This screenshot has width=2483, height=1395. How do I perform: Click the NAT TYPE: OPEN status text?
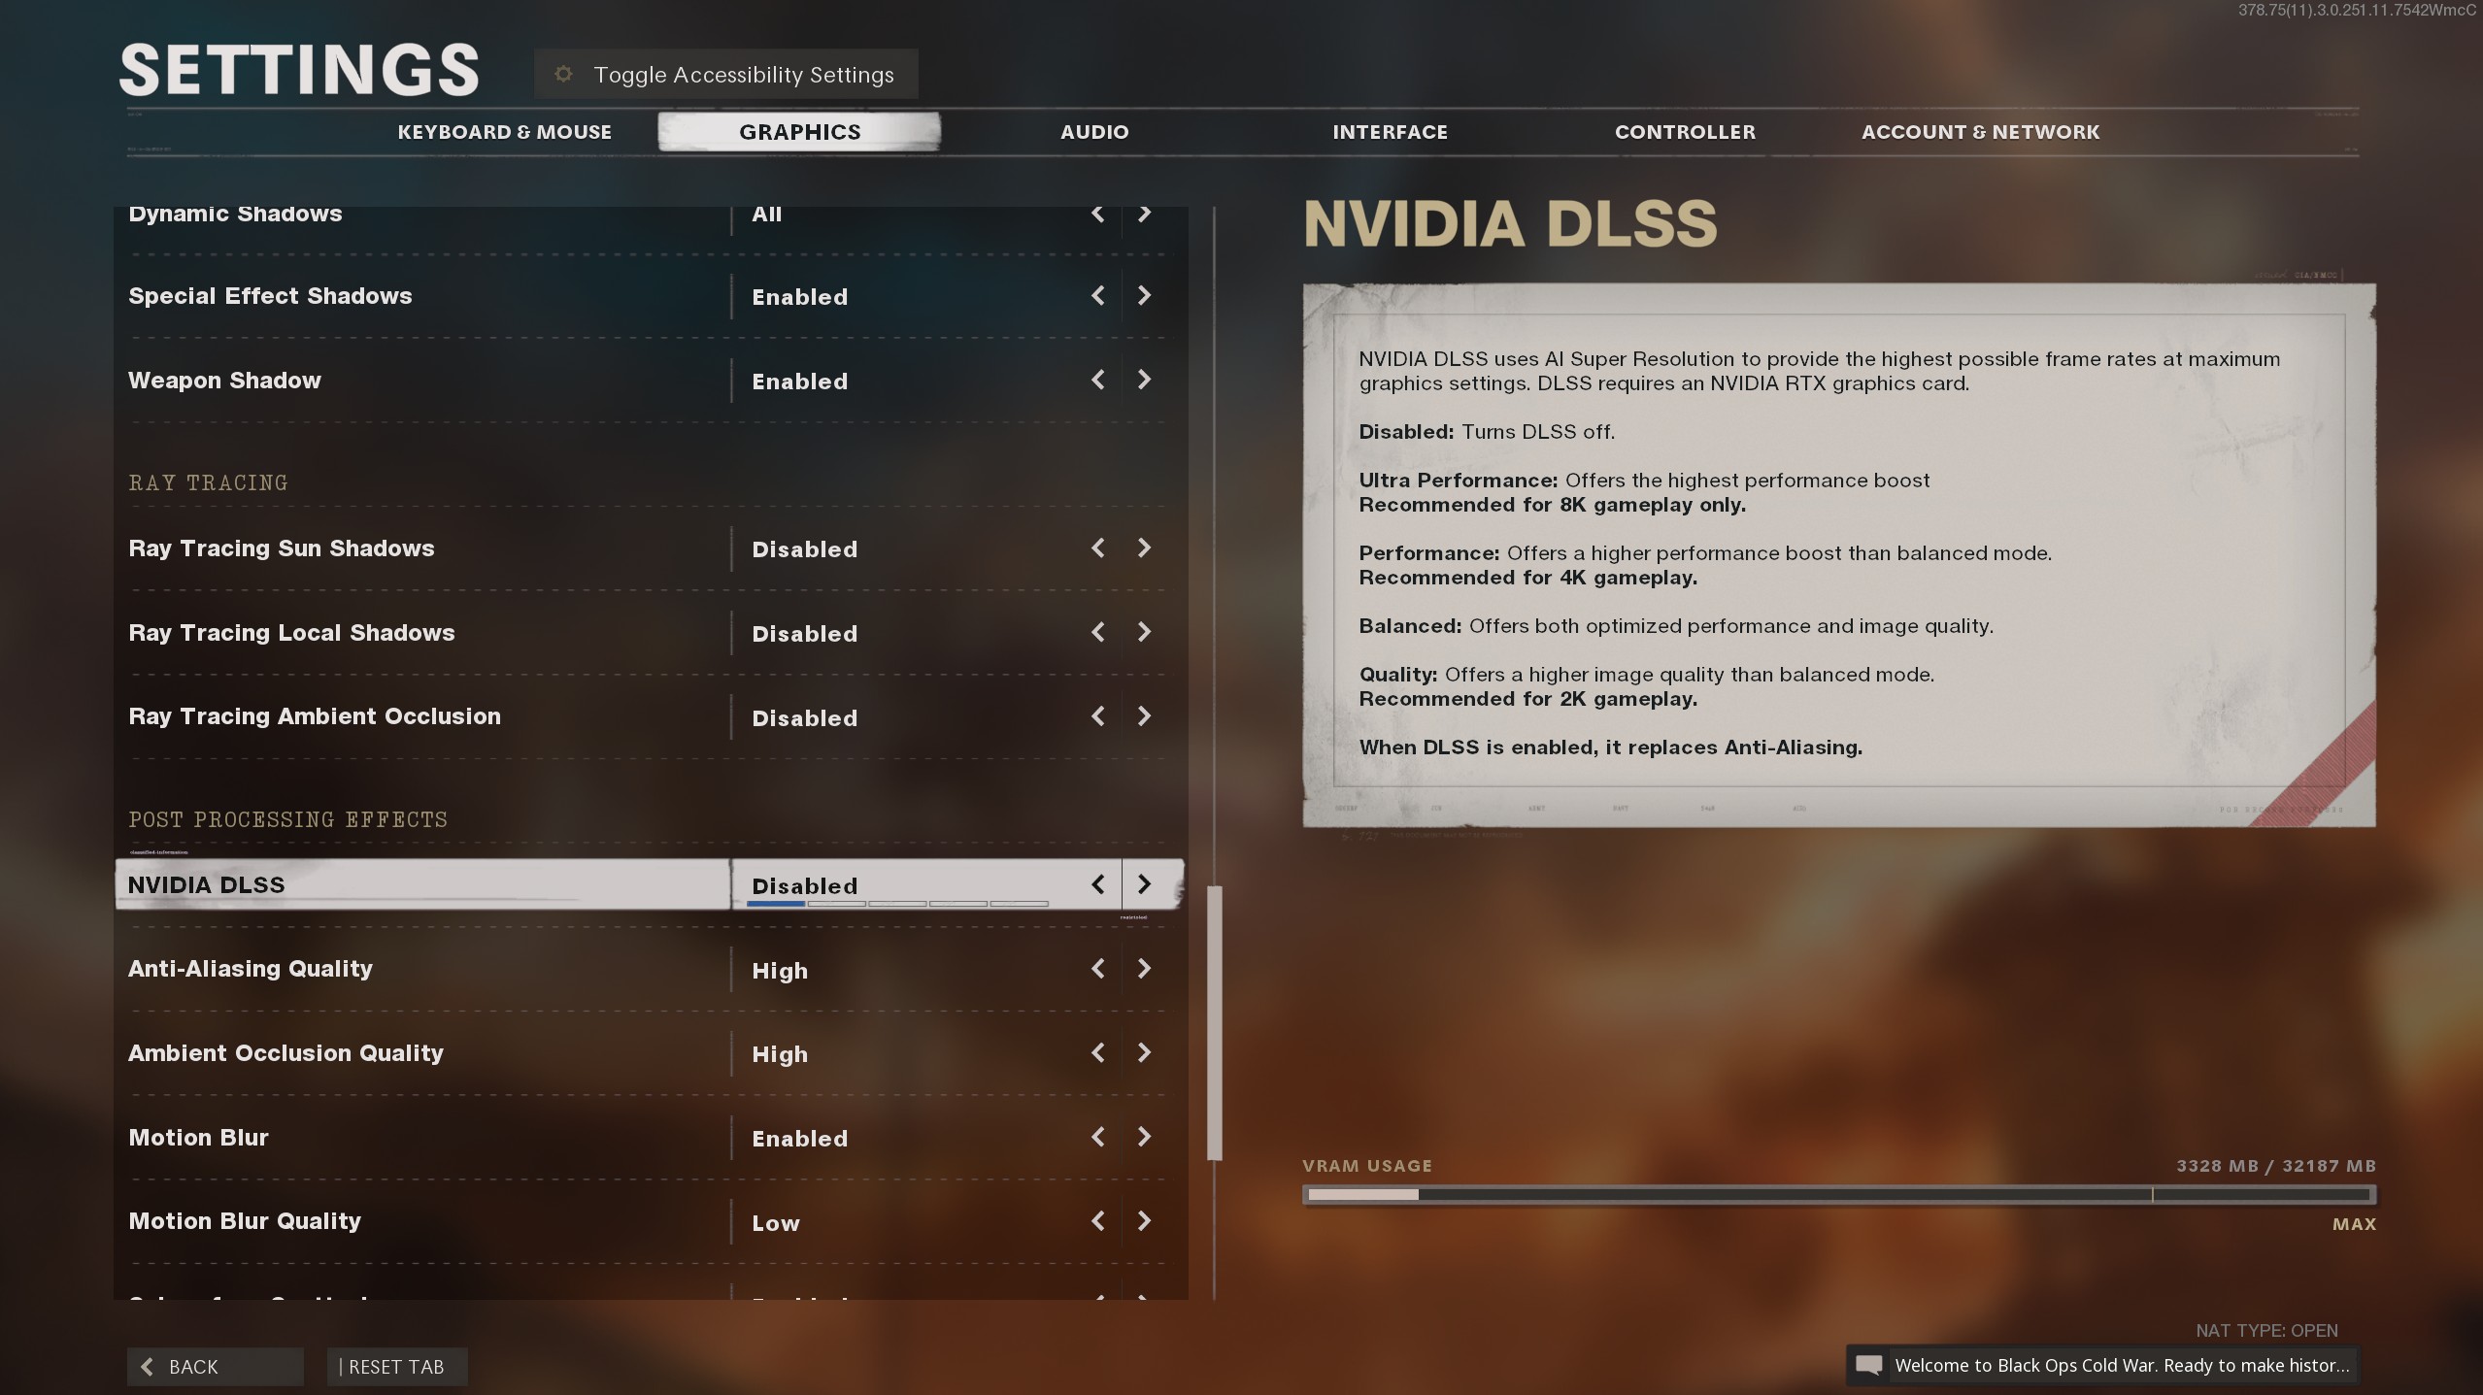(x=2266, y=1331)
